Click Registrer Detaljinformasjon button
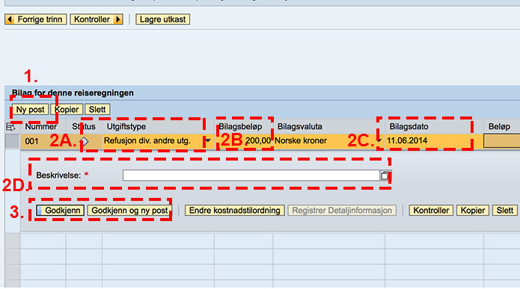520x289 pixels. 342,211
